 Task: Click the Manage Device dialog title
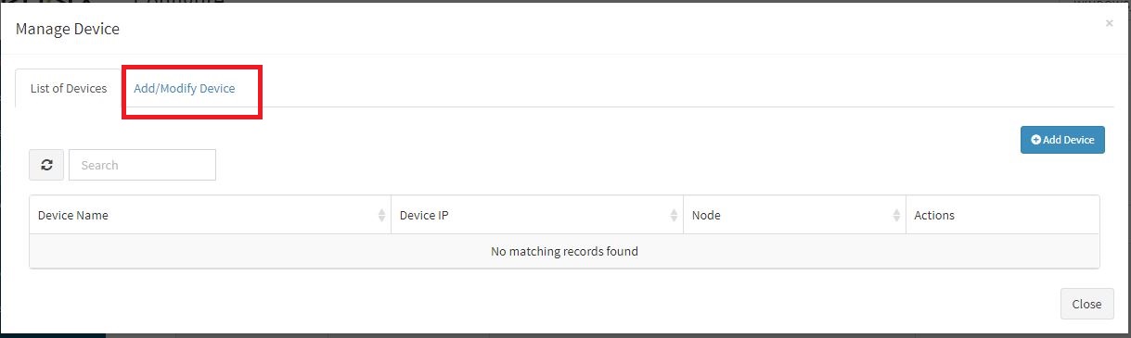coord(68,30)
